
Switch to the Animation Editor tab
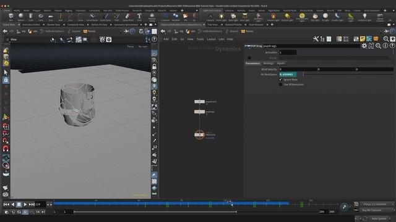(x=31, y=25)
